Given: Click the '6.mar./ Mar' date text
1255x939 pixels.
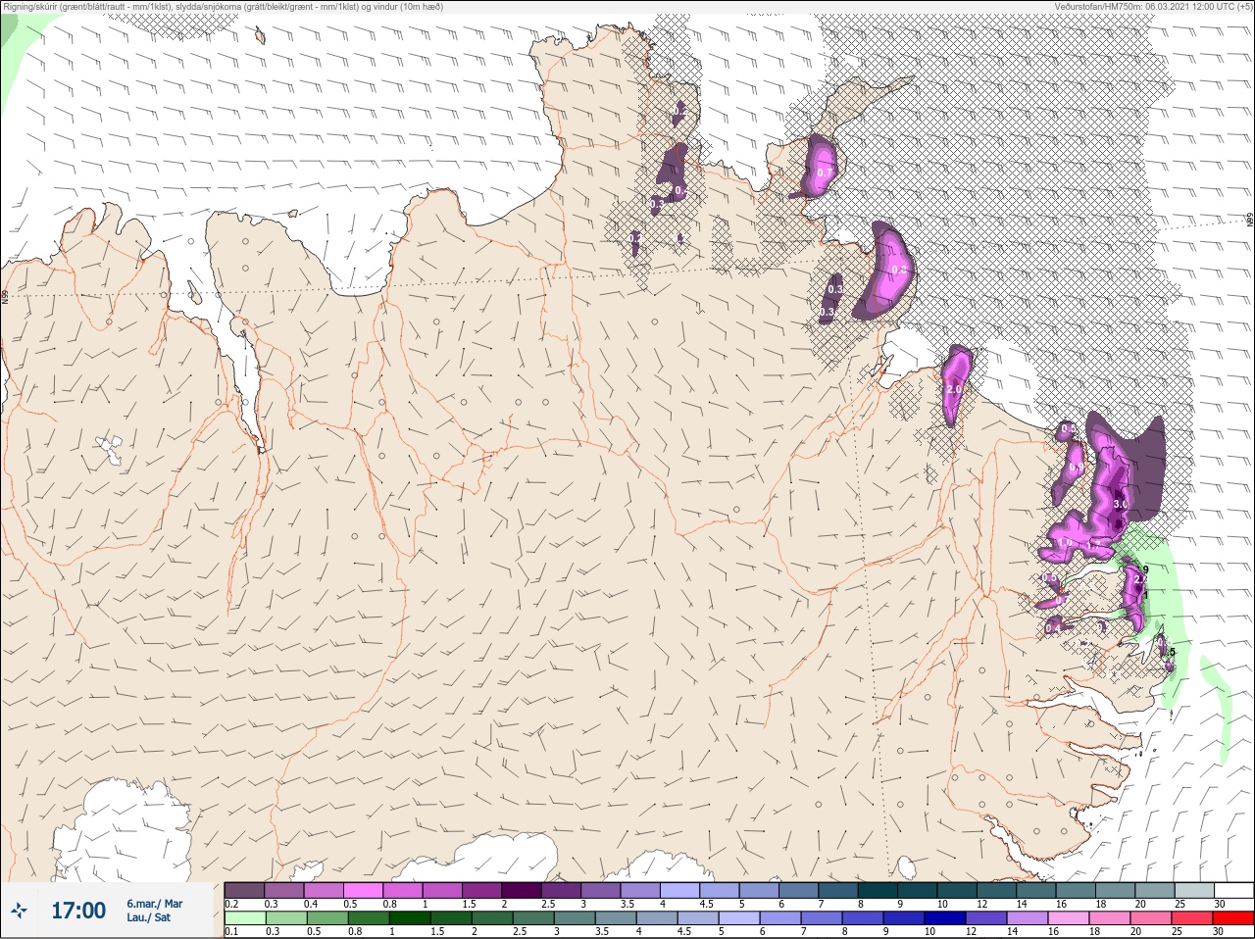Looking at the screenshot, I should (155, 904).
